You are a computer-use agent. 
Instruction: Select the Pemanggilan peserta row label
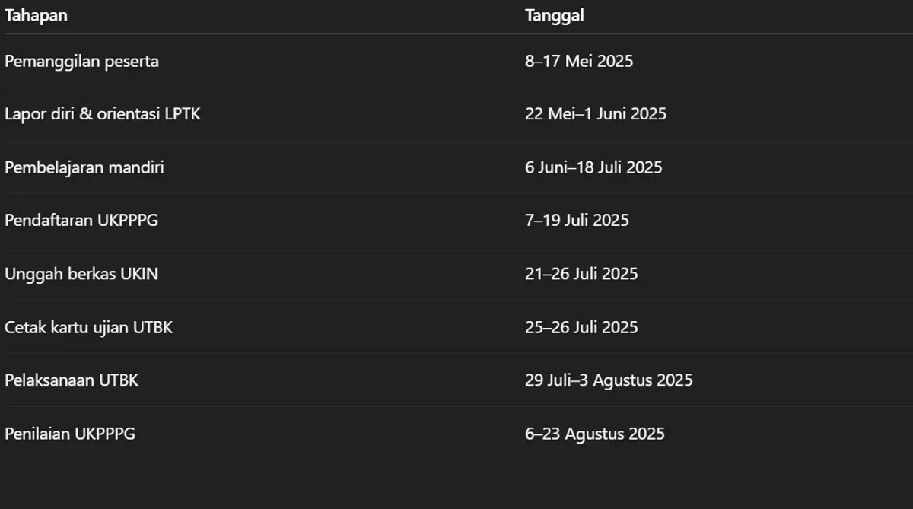click(82, 61)
